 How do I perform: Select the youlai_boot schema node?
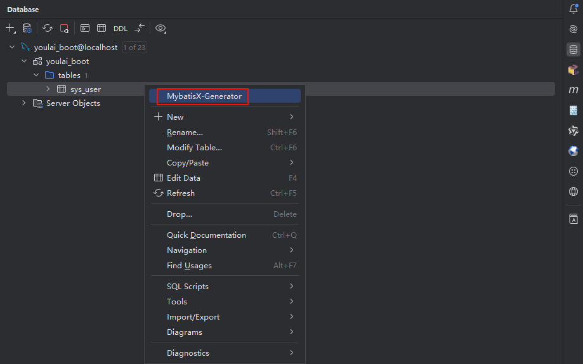[67, 62]
